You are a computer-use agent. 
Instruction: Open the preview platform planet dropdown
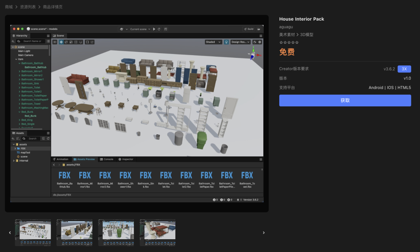tap(123, 29)
